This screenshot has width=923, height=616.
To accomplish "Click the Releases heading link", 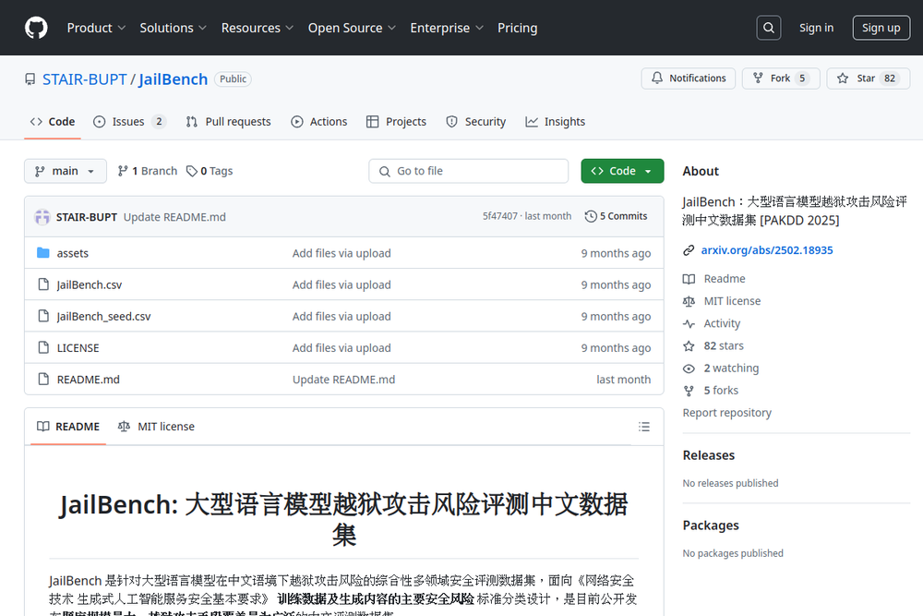I will pyautogui.click(x=709, y=455).
